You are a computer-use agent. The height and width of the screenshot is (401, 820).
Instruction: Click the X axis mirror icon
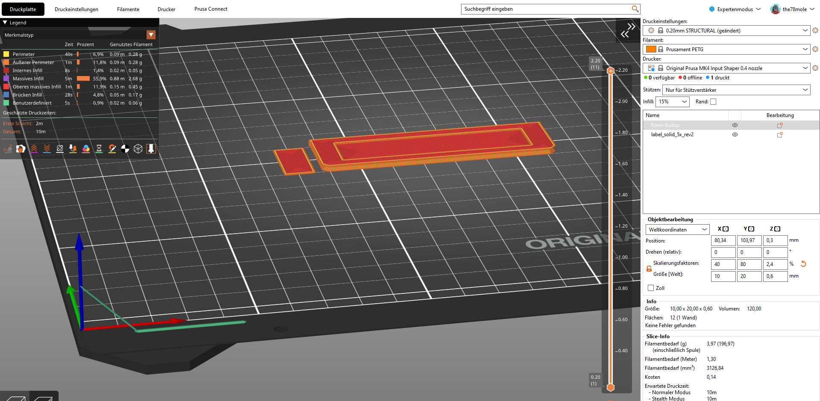pyautogui.click(x=726, y=229)
